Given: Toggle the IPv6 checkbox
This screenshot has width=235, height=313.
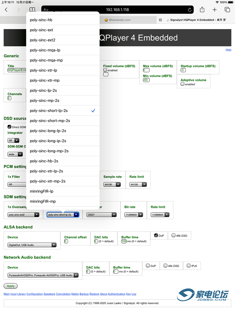Looking at the screenshot, I should (189, 266).
